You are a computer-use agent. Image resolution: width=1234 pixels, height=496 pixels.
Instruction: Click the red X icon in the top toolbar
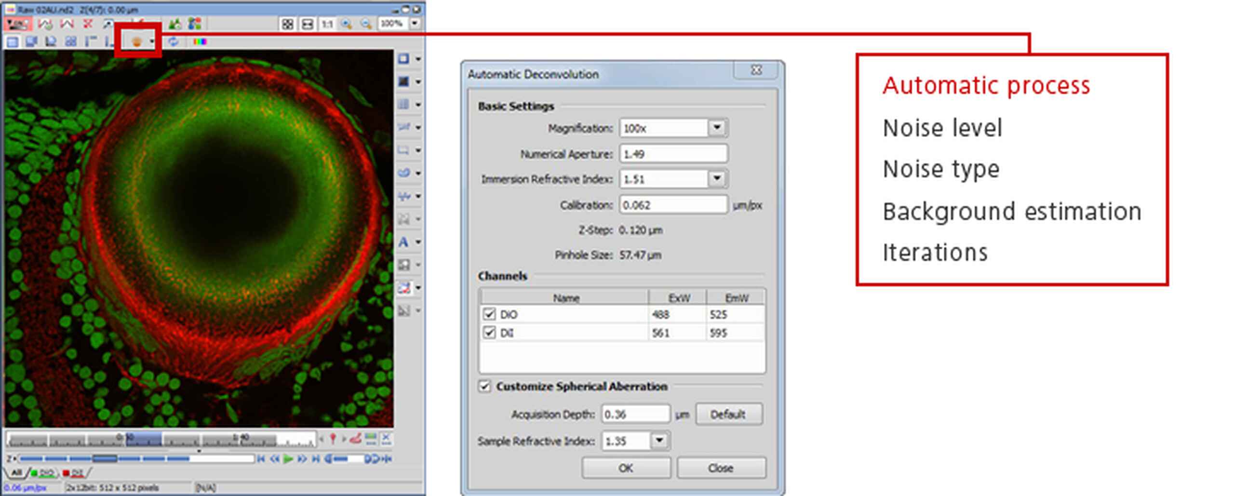coord(88,24)
